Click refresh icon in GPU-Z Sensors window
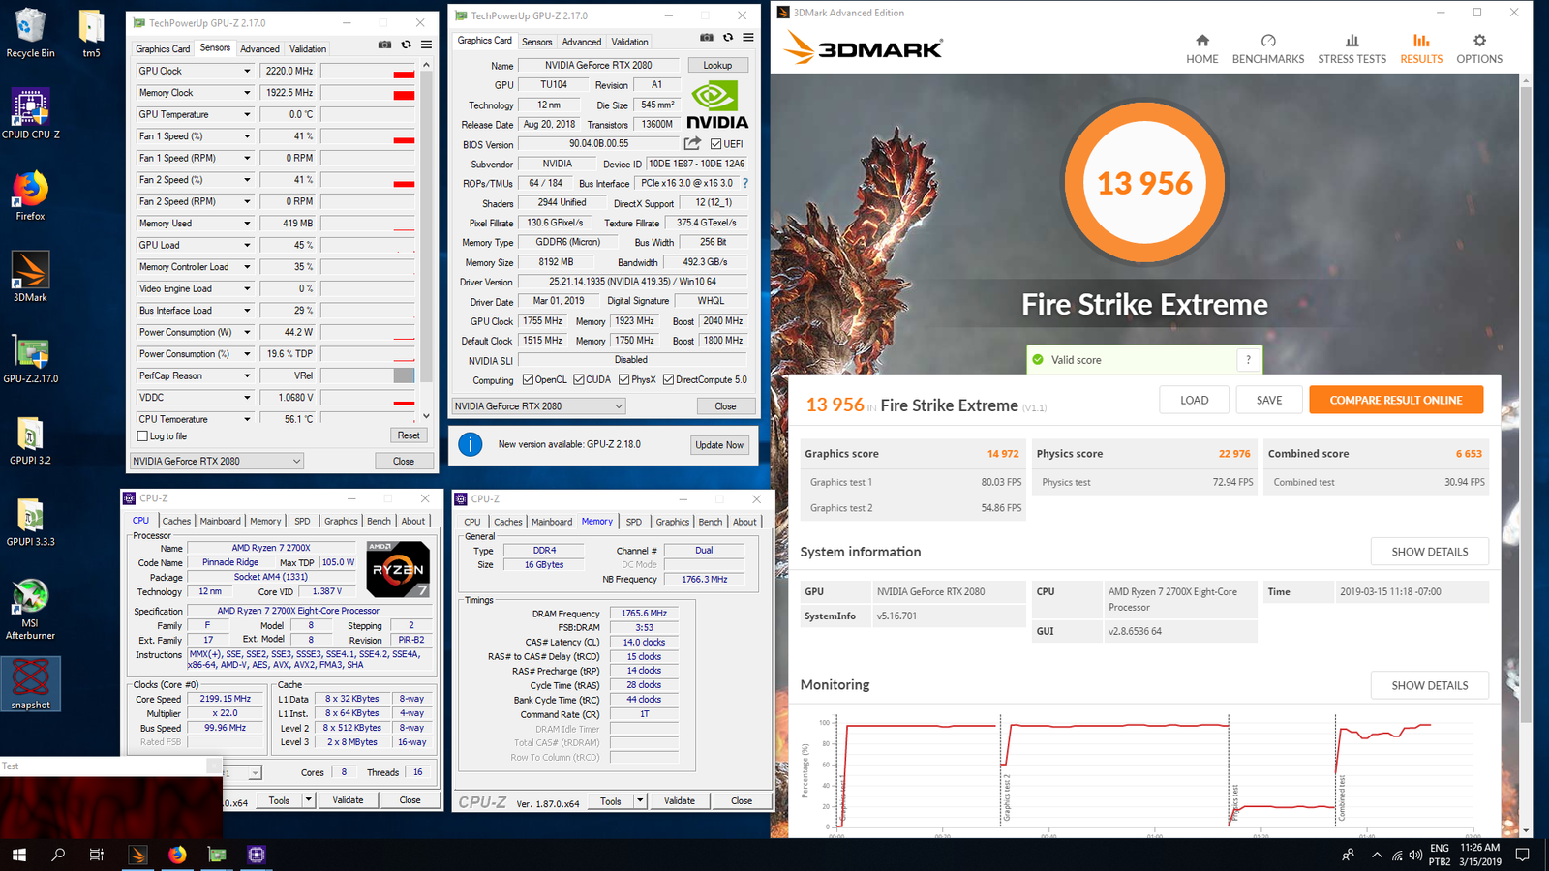 point(406,45)
